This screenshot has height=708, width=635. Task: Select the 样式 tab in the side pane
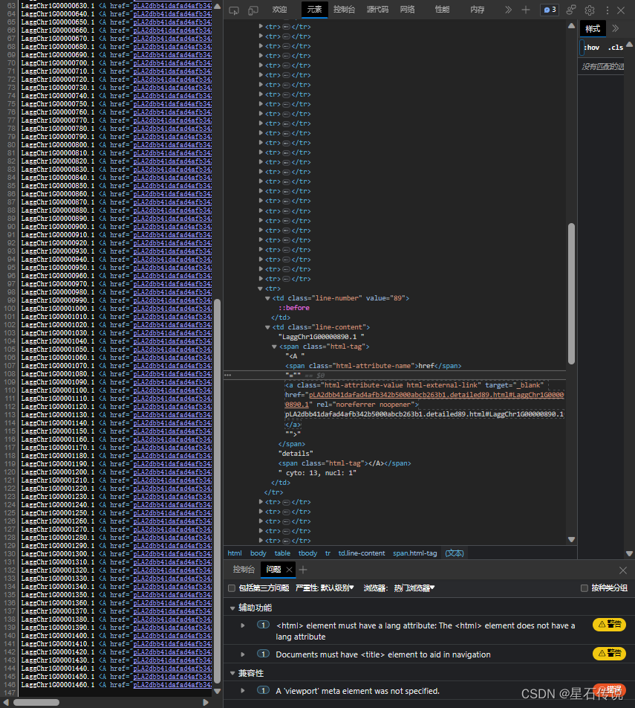[x=593, y=29]
